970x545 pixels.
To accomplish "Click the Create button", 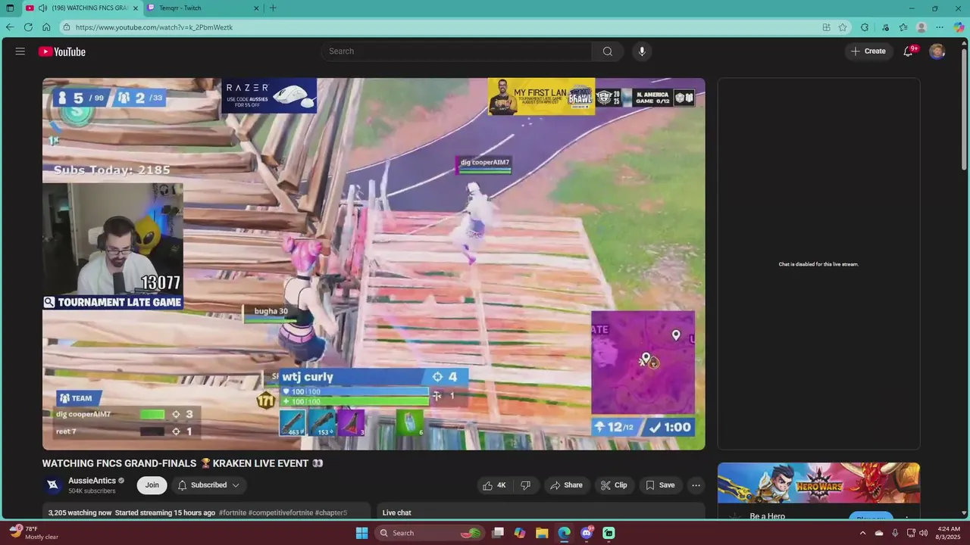I will [868, 51].
